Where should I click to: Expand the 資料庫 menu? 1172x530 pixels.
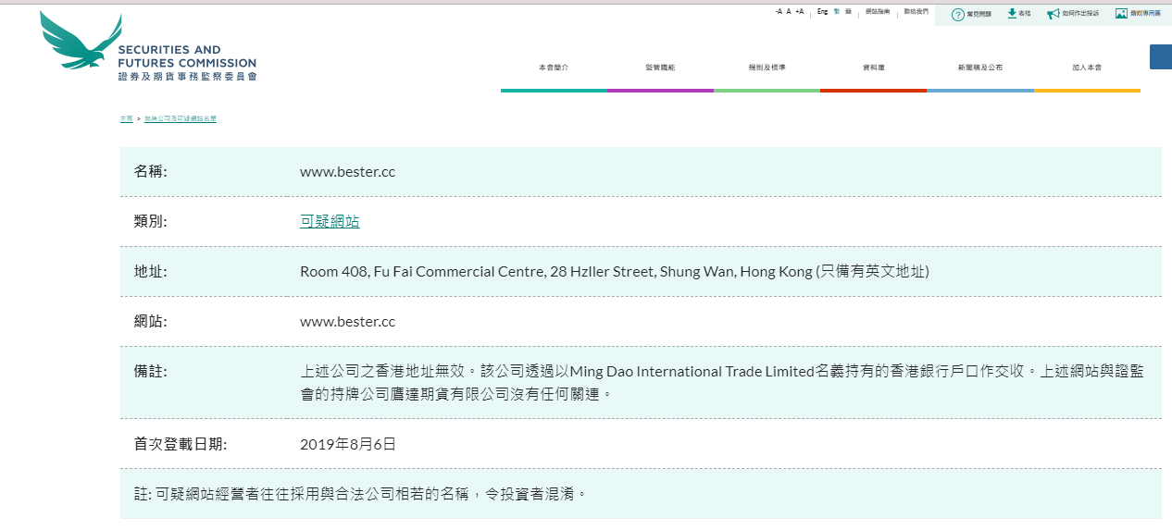(x=873, y=68)
